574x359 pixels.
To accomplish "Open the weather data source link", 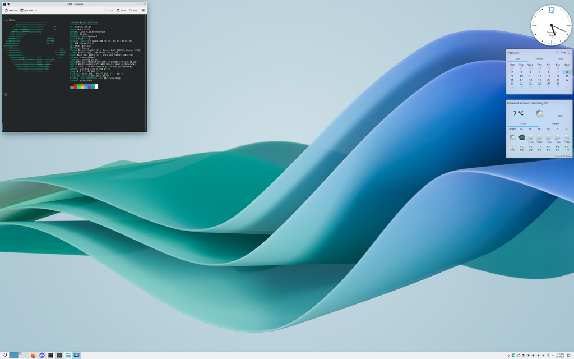I will [x=563, y=157].
